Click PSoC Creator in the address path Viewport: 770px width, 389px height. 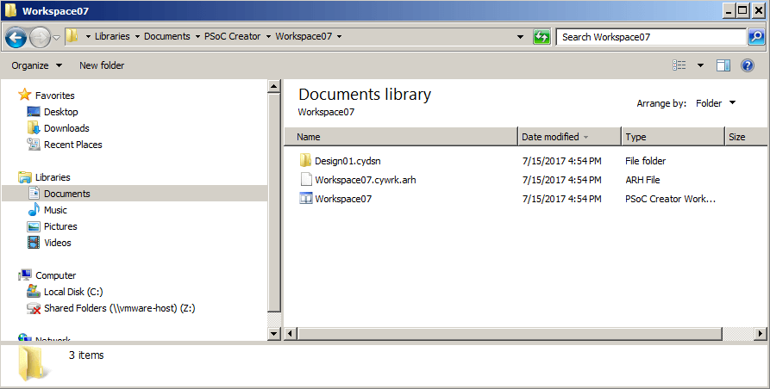pyautogui.click(x=232, y=36)
